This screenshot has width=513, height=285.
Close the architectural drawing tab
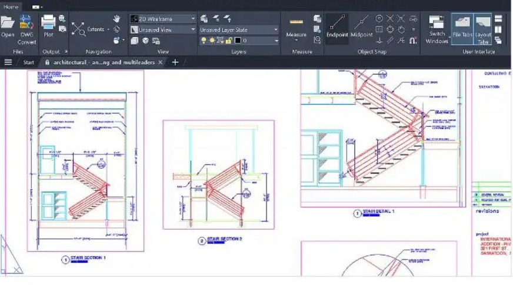click(x=161, y=62)
